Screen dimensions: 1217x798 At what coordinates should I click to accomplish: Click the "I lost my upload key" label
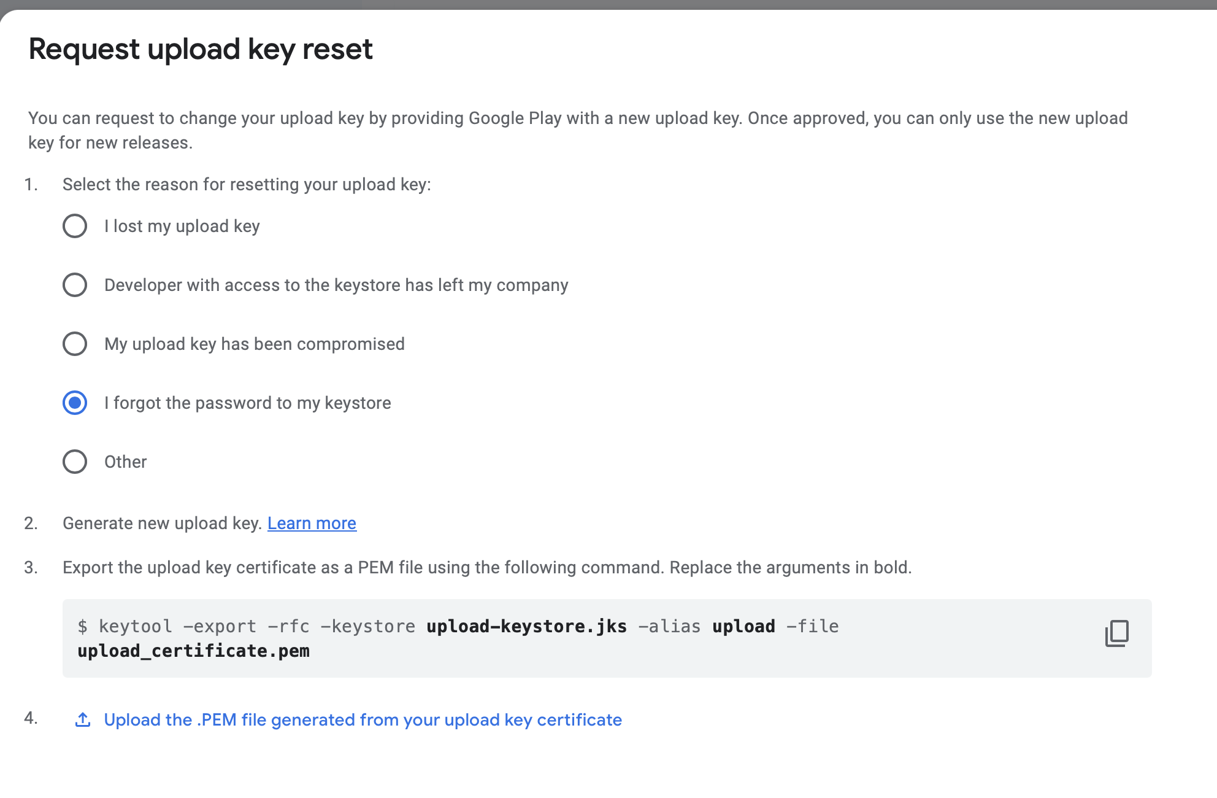(182, 226)
